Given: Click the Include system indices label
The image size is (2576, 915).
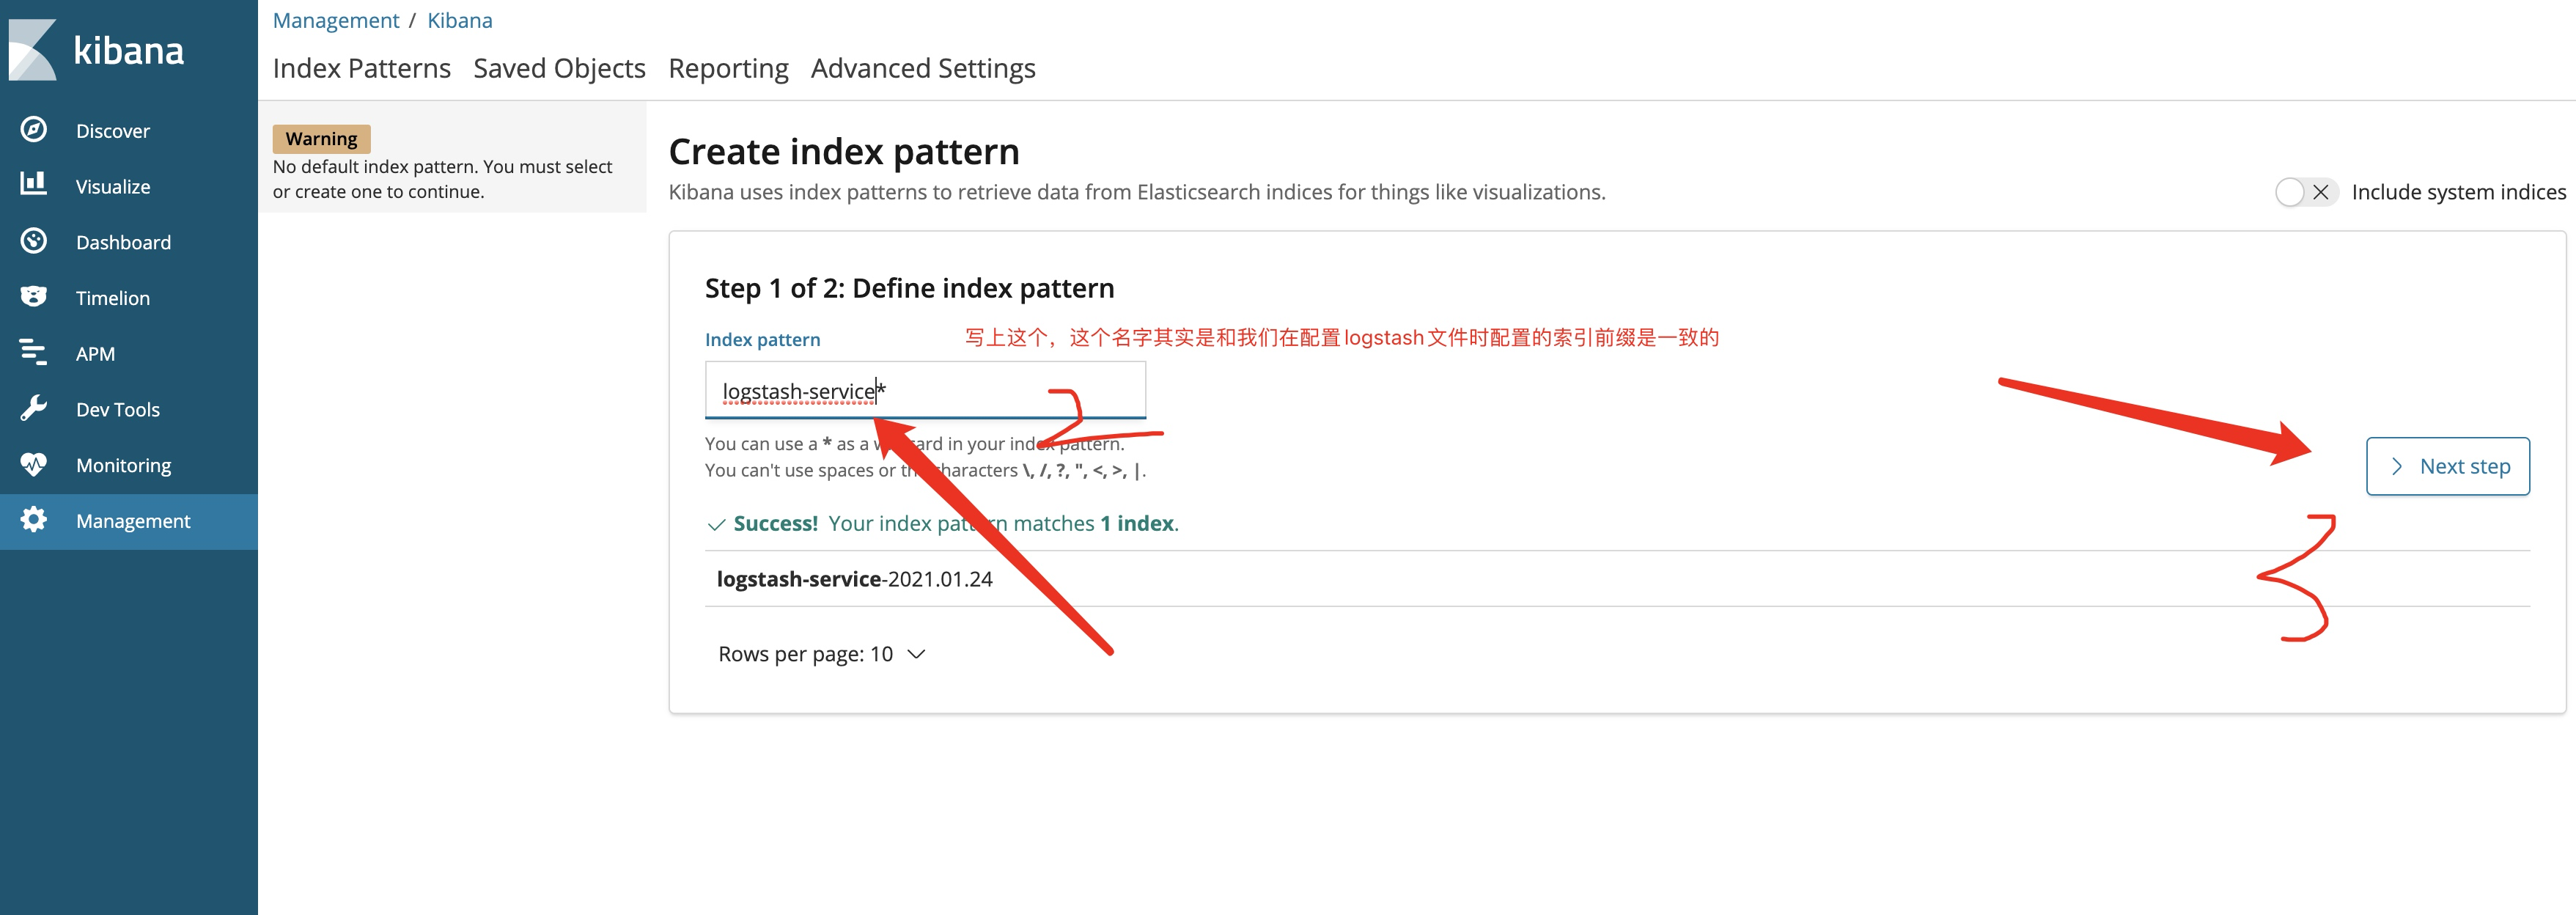Looking at the screenshot, I should tap(2458, 192).
